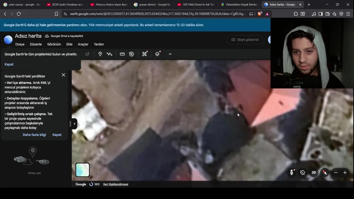Screen dimensions: 354x199
Task: Close the Adsız harita tab
Action: click(300, 4)
